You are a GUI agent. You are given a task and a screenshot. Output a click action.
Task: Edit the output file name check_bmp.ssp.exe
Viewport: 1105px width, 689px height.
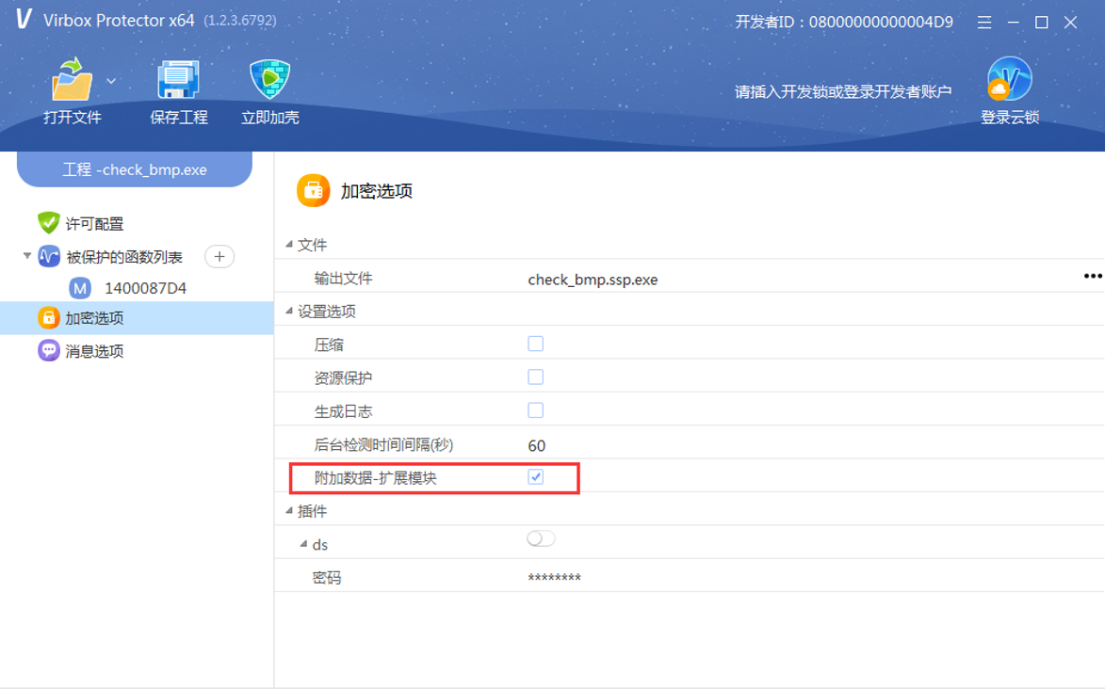pyautogui.click(x=593, y=280)
